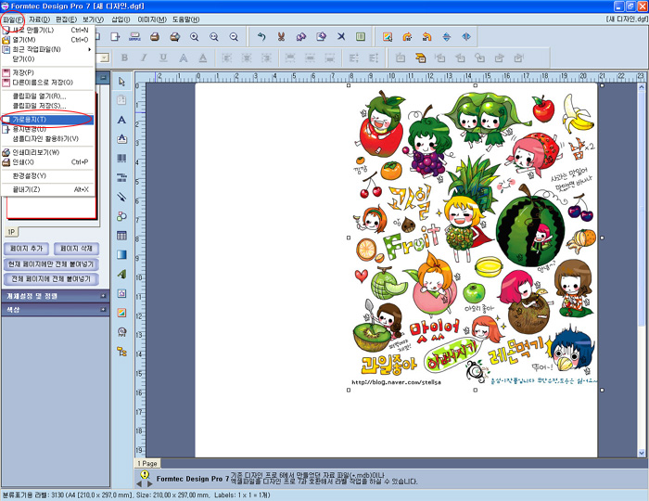The height and width of the screenshot is (501, 649).
Task: Click the X delete icon
Action: coord(341,37)
